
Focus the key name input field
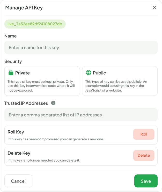coord(81,47)
